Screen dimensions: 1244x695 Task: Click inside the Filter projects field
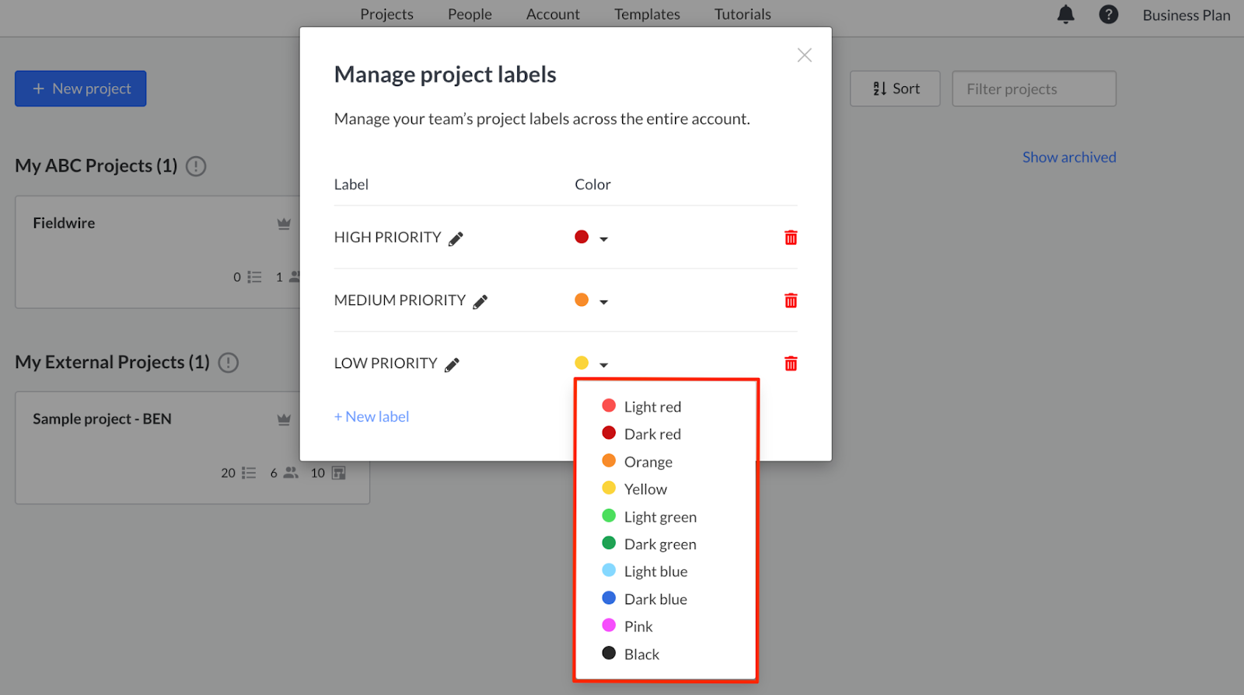coord(1033,89)
